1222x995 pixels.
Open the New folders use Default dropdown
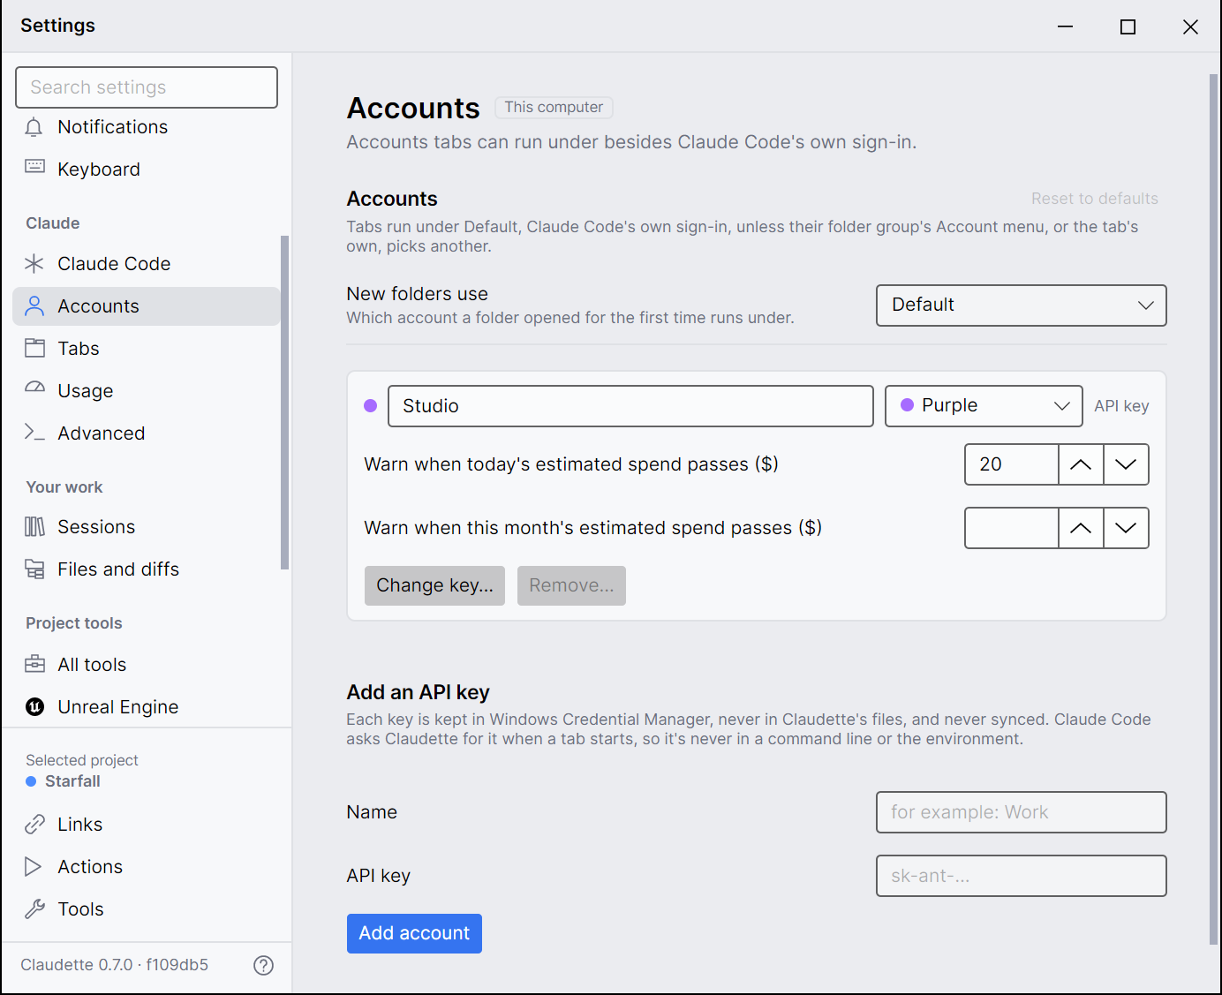(1022, 305)
